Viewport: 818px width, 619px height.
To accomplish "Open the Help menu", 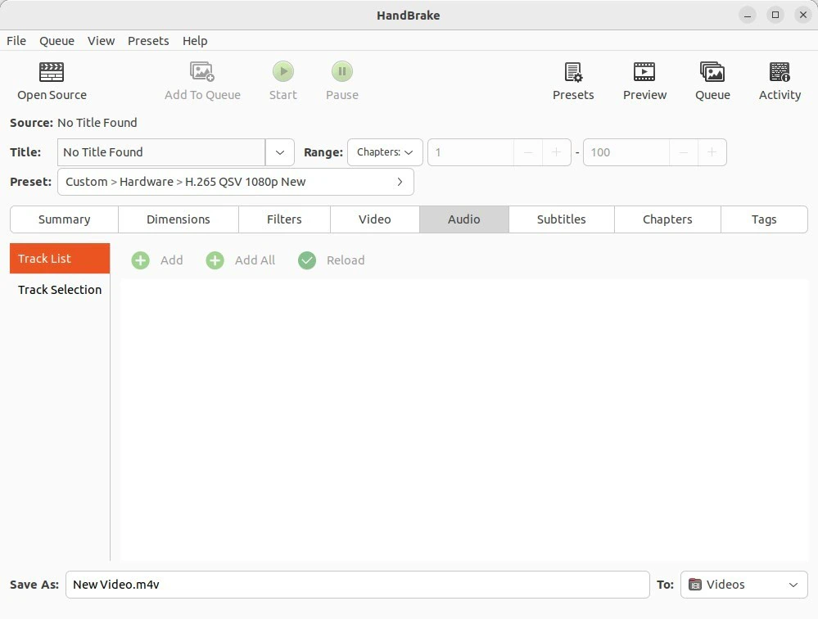I will [195, 41].
